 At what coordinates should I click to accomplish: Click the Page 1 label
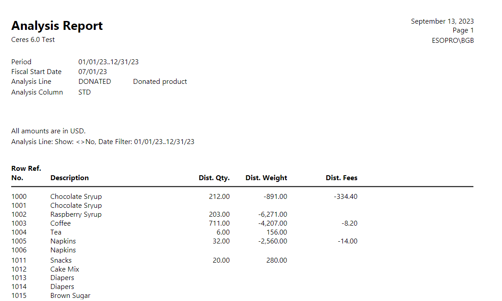click(x=463, y=30)
